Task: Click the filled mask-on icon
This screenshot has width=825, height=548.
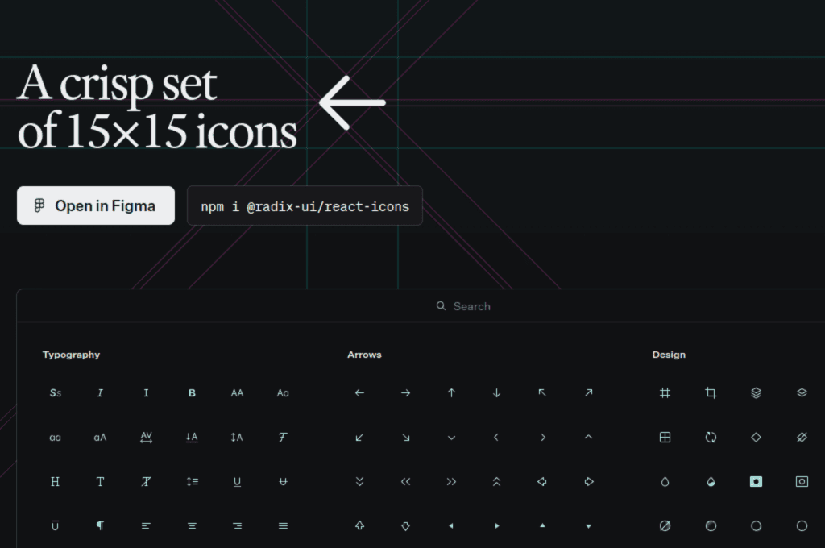Action: [756, 481]
